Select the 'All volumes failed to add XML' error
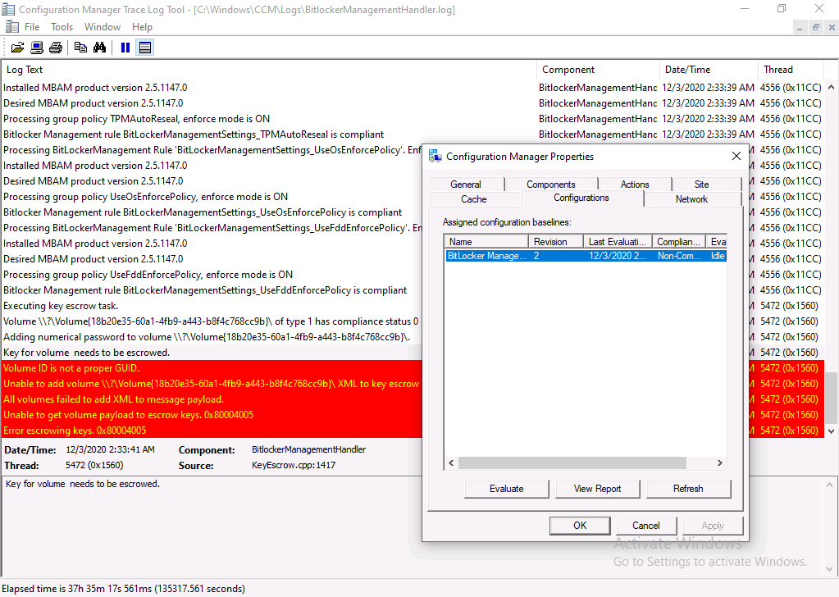The width and height of the screenshot is (839, 597). [212, 399]
